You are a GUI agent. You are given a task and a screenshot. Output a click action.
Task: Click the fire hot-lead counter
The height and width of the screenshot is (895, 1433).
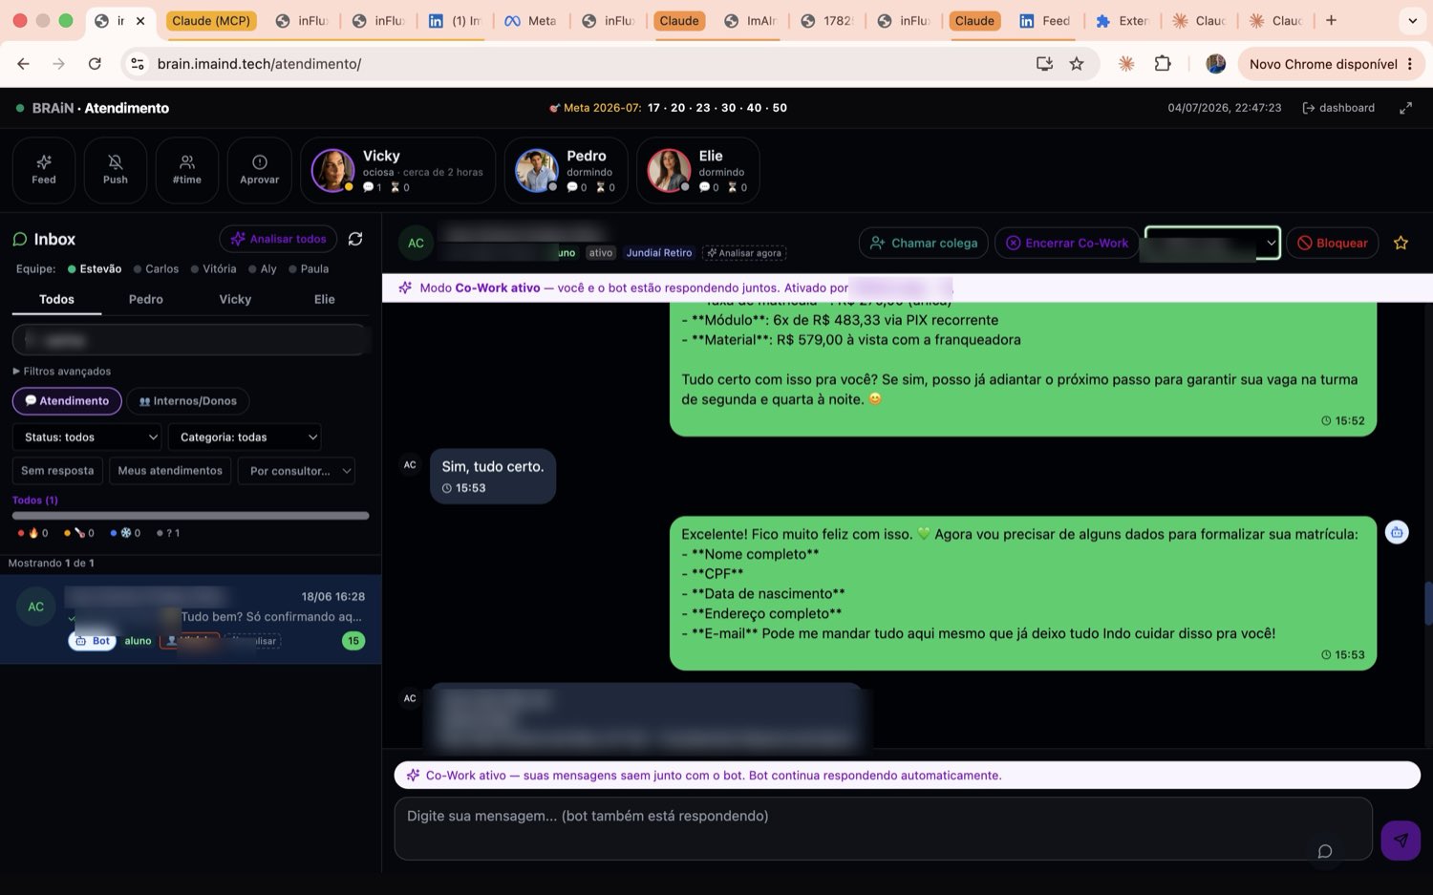33,533
